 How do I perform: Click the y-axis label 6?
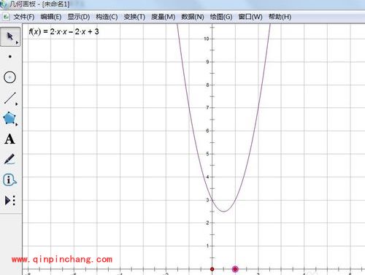click(207, 131)
